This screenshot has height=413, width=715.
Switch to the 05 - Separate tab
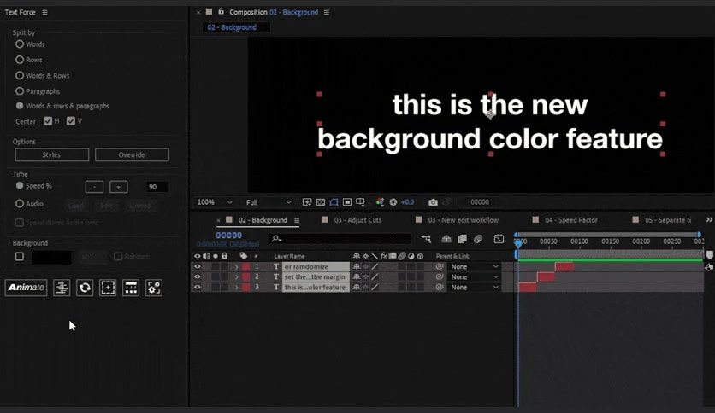tap(668, 220)
